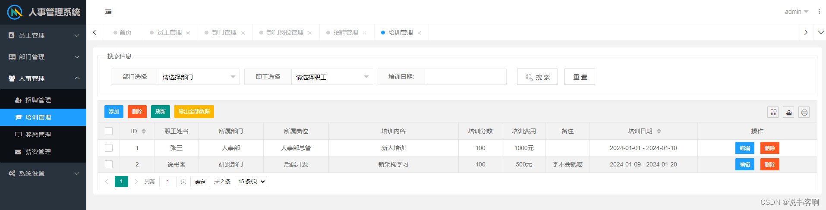Click the export table icon
The height and width of the screenshot is (210, 826).
[788, 112]
